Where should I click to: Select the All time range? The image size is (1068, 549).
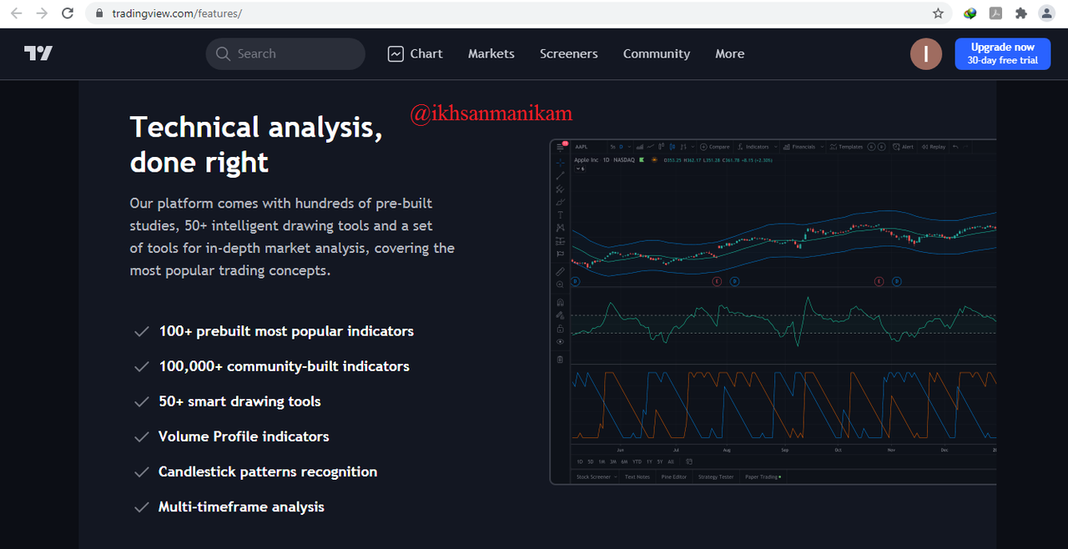(671, 461)
